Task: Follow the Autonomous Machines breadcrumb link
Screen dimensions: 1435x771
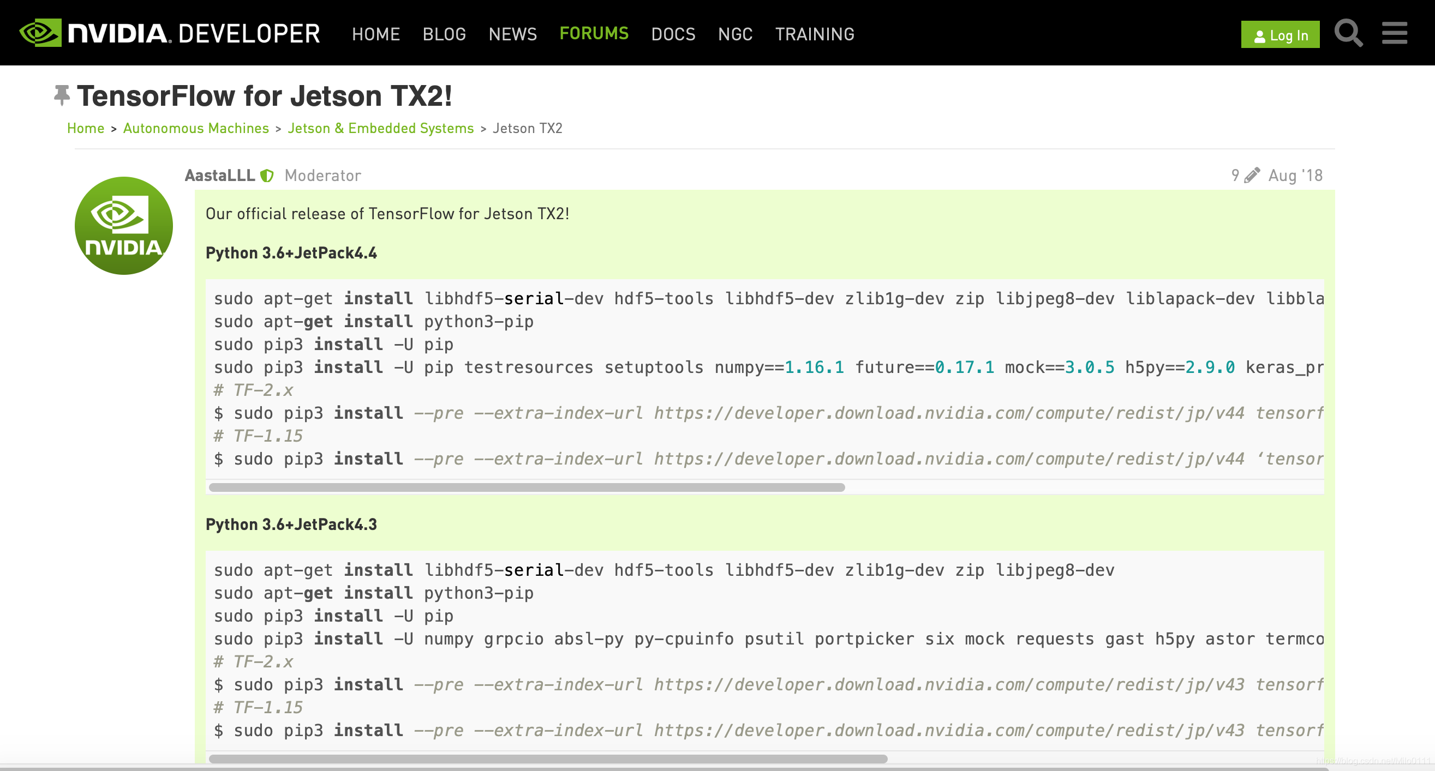Action: pyautogui.click(x=196, y=129)
